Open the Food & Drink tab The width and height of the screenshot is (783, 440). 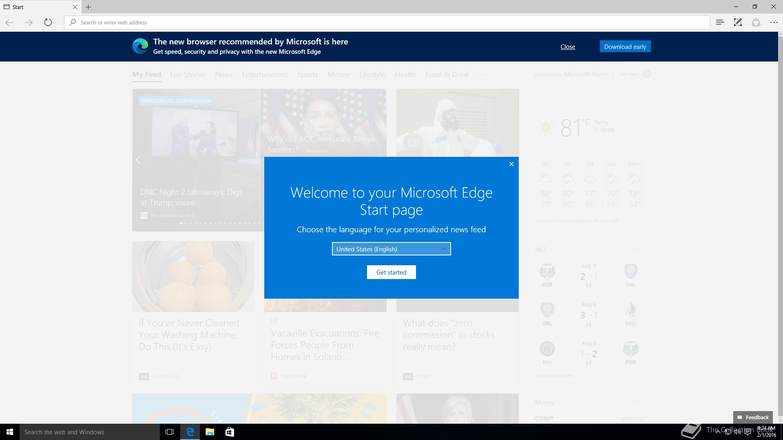[x=447, y=75]
